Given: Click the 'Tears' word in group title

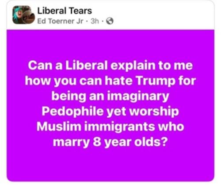Looking at the screenshot, I should [80, 11].
